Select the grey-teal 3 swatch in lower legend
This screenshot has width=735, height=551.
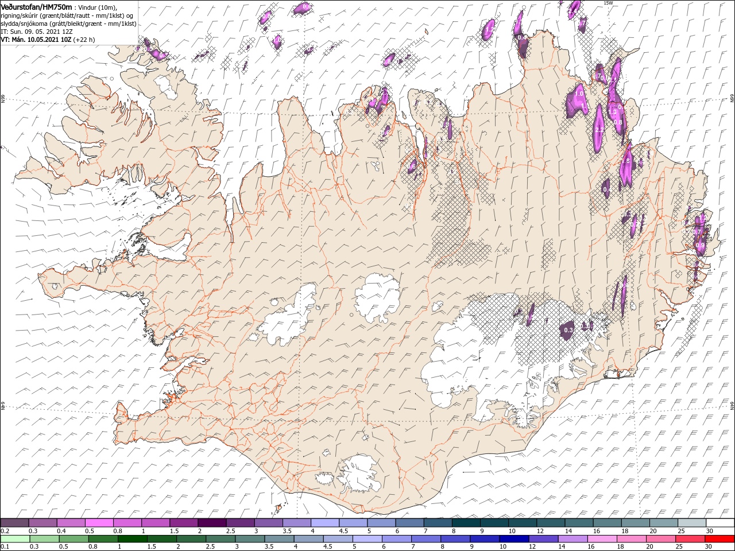pyautogui.click(x=250, y=539)
